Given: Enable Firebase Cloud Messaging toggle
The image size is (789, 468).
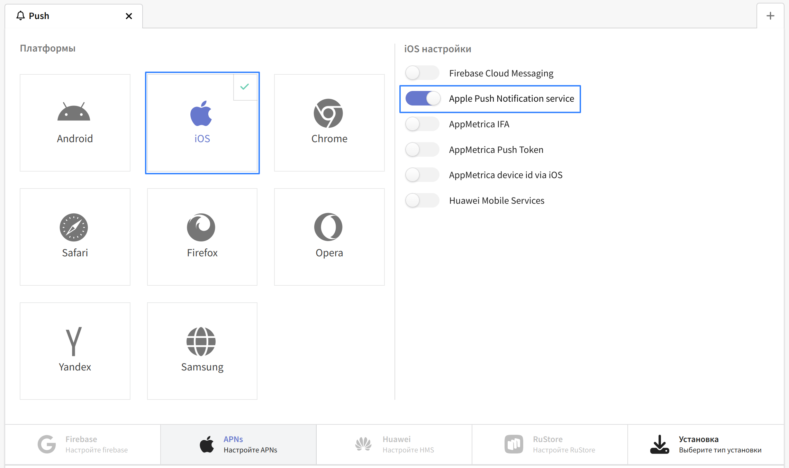Looking at the screenshot, I should point(422,73).
